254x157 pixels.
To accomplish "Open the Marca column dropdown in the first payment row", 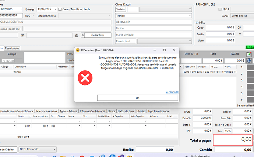I will pos(80,121).
